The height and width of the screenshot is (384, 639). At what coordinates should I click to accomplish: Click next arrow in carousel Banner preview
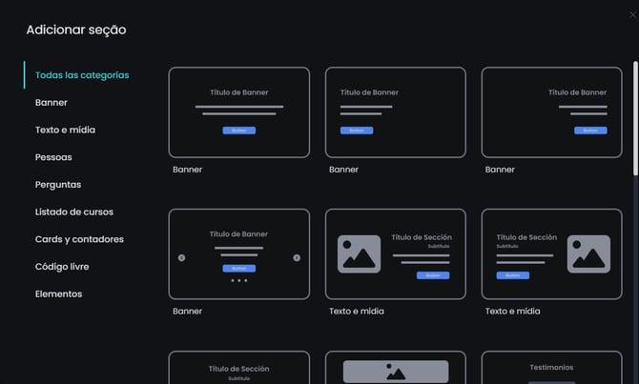(297, 258)
